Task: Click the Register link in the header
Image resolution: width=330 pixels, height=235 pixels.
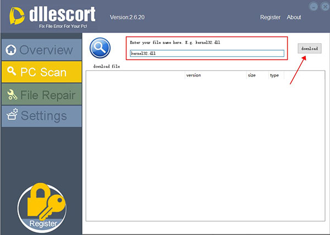Action: (270, 17)
